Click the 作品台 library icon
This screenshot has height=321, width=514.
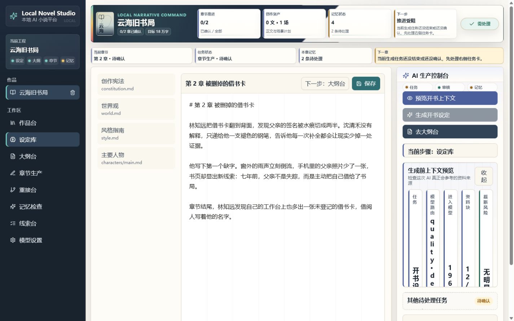(13, 123)
